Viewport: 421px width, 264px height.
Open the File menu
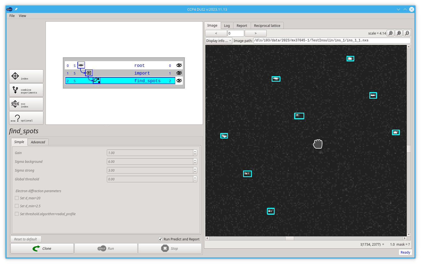pyautogui.click(x=12, y=16)
